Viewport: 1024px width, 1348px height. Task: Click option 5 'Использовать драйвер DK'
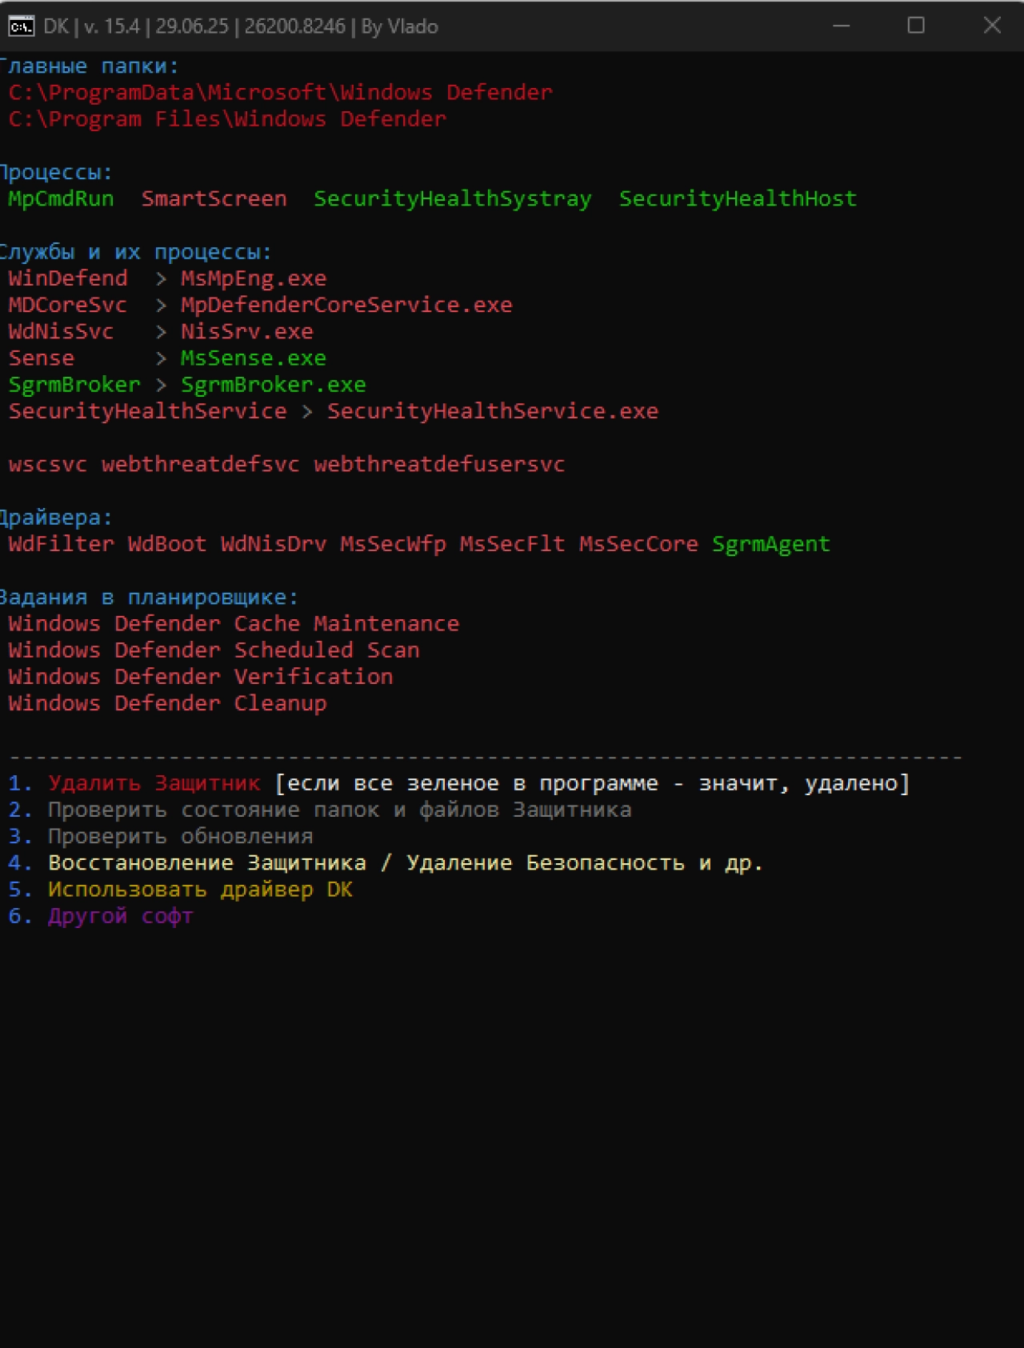[x=200, y=890]
